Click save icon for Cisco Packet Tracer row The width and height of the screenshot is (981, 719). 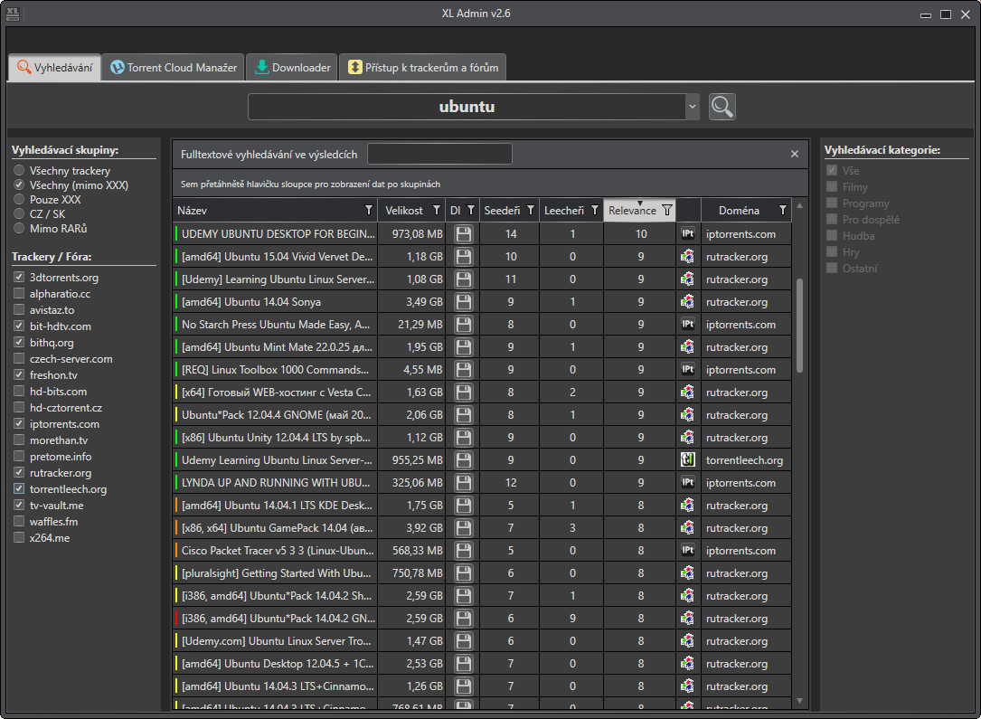(464, 551)
